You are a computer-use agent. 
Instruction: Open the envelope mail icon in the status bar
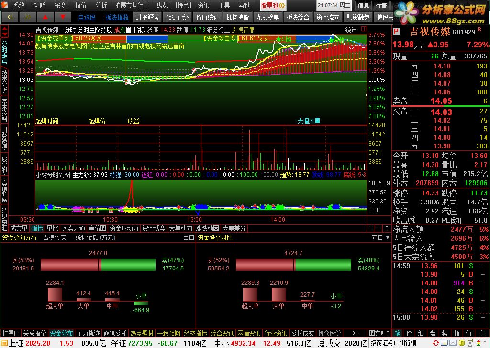(x=453, y=343)
